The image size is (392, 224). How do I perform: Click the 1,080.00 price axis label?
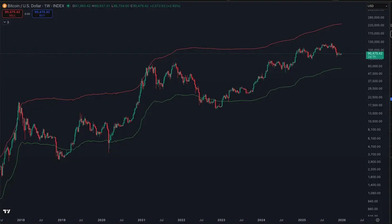[x=374, y=193]
